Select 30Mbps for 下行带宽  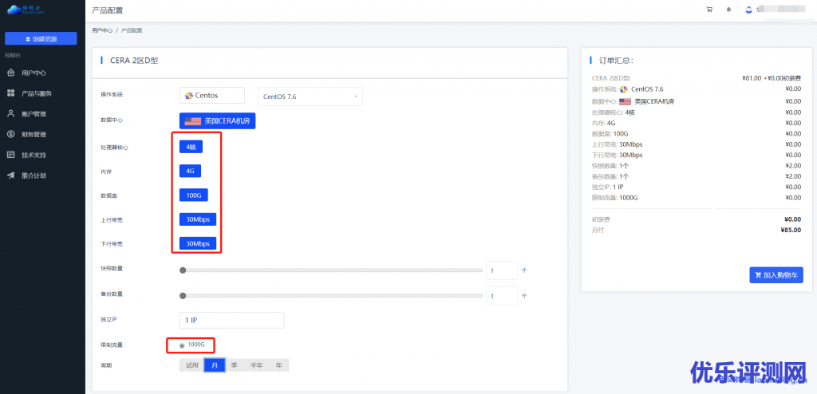198,243
